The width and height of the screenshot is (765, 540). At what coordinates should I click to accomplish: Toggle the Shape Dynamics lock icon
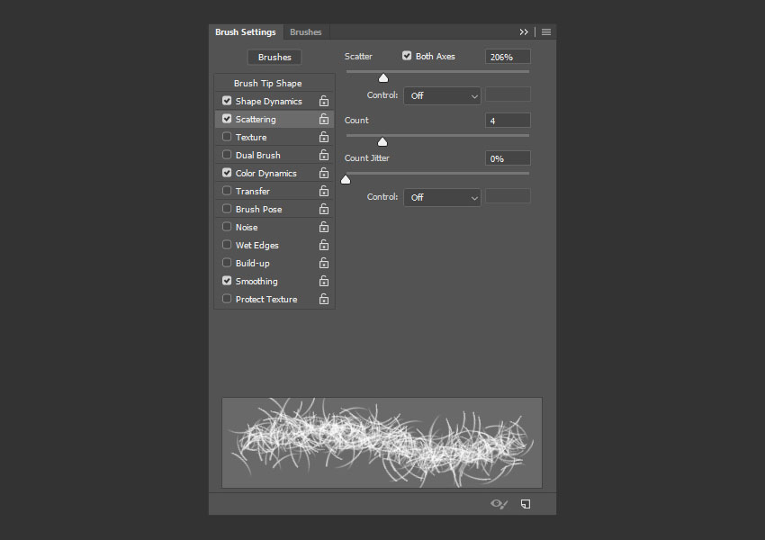[324, 101]
